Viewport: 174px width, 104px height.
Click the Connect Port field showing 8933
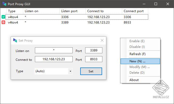94,59
